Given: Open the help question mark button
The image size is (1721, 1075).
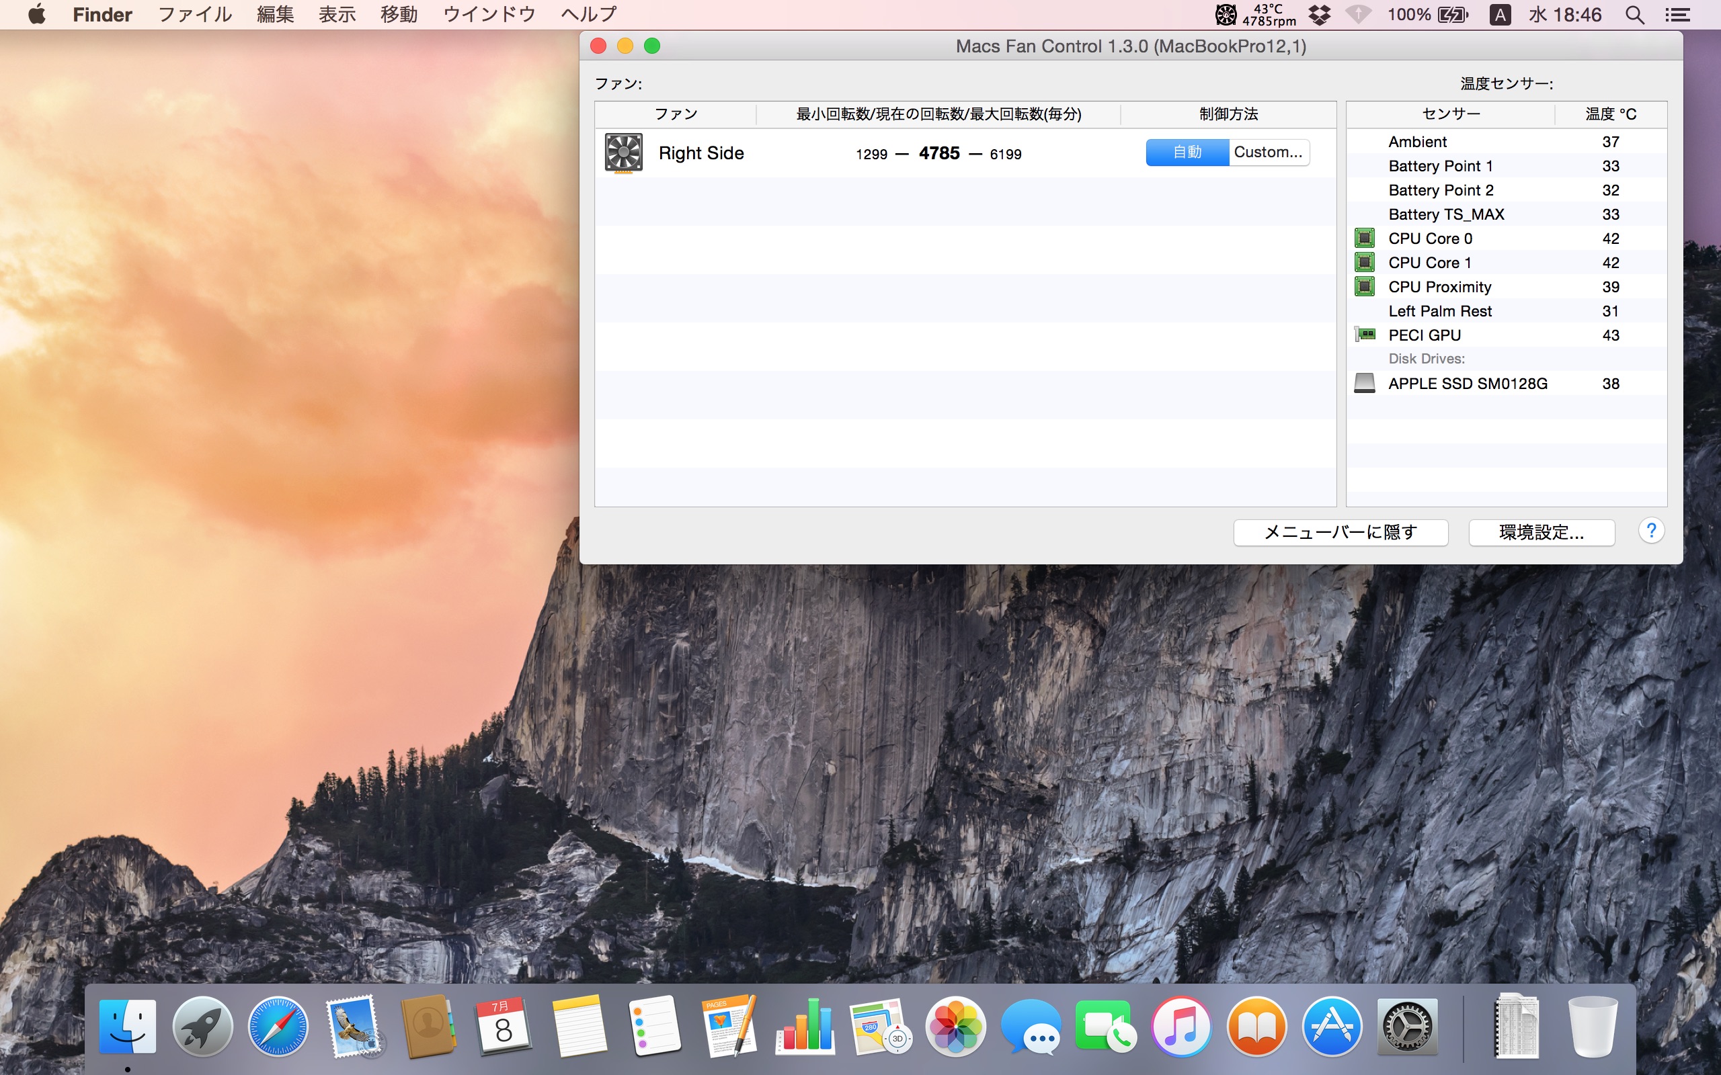Looking at the screenshot, I should (x=1650, y=531).
